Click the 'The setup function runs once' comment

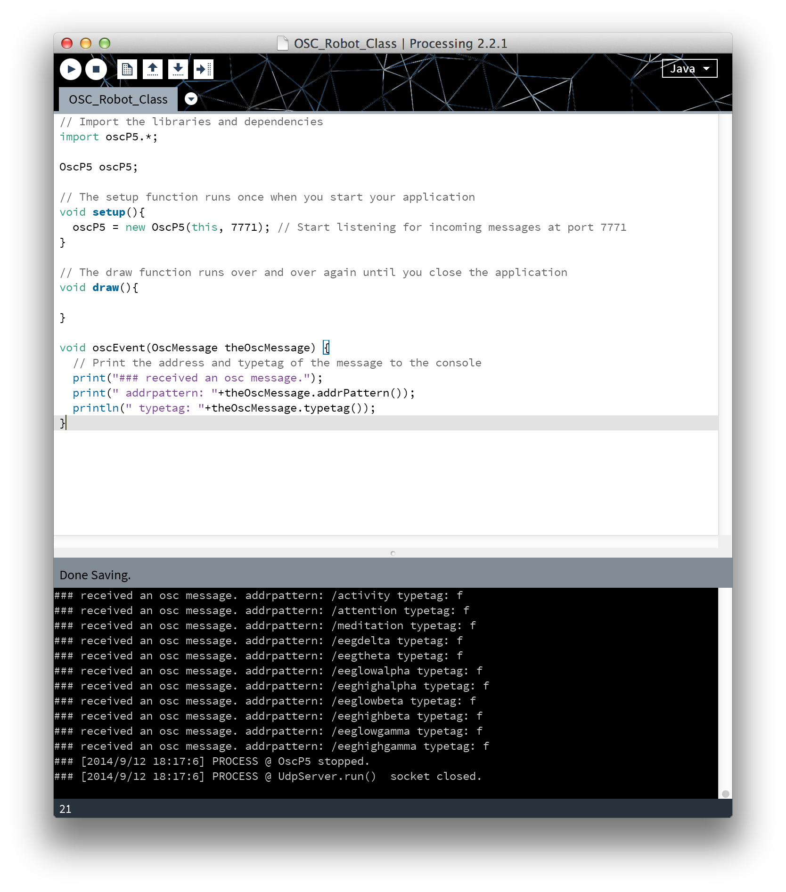pos(267,197)
